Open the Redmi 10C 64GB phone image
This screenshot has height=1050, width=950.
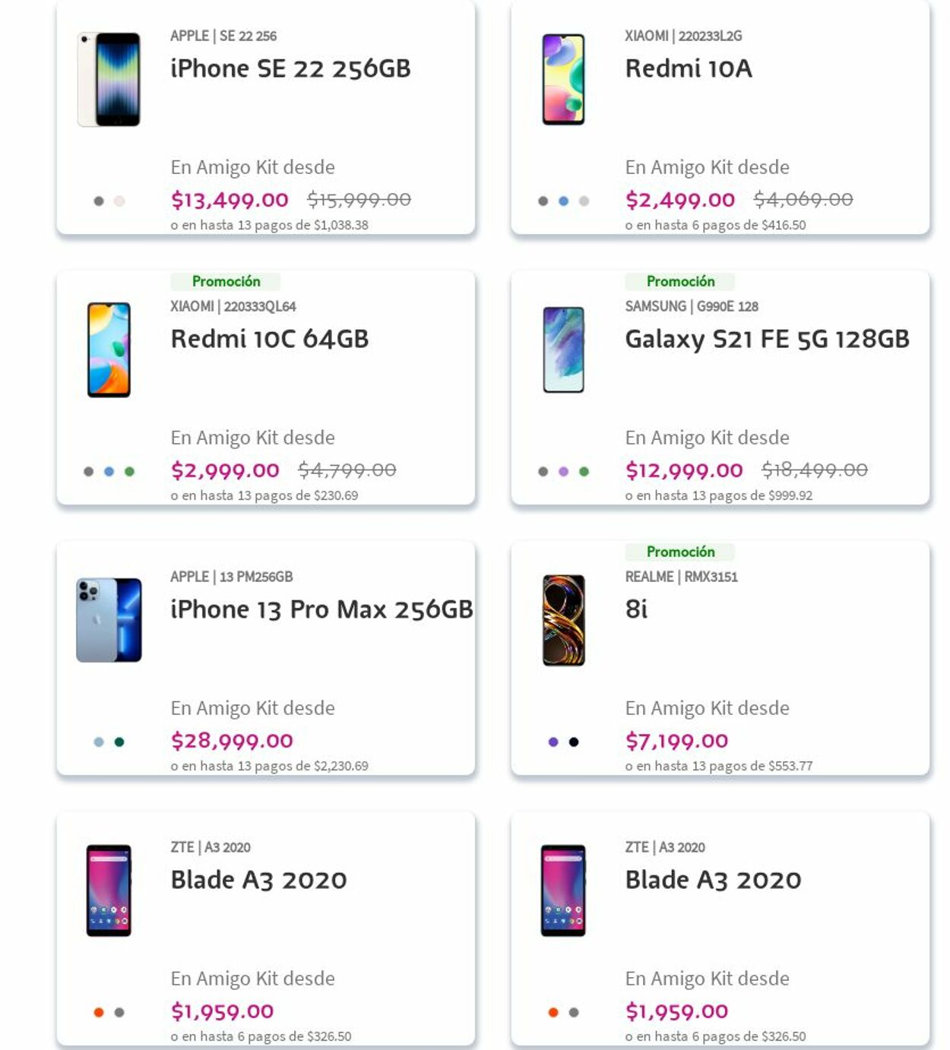click(x=109, y=349)
